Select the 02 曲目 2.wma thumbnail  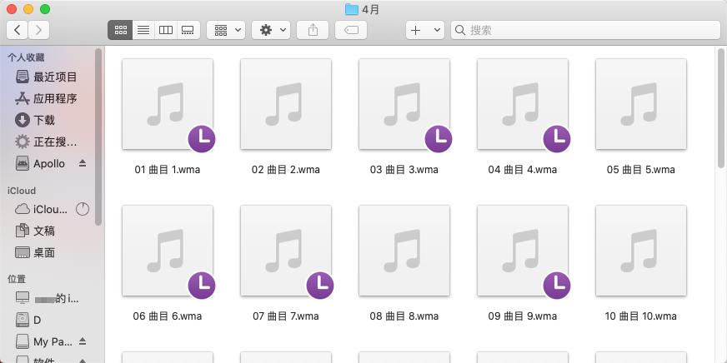pos(286,104)
